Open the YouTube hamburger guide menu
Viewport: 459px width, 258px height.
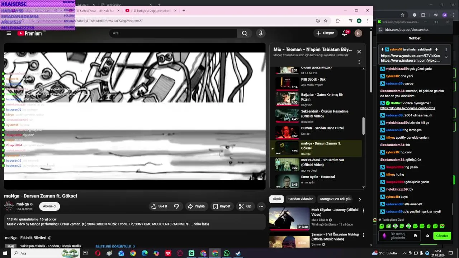point(9,33)
